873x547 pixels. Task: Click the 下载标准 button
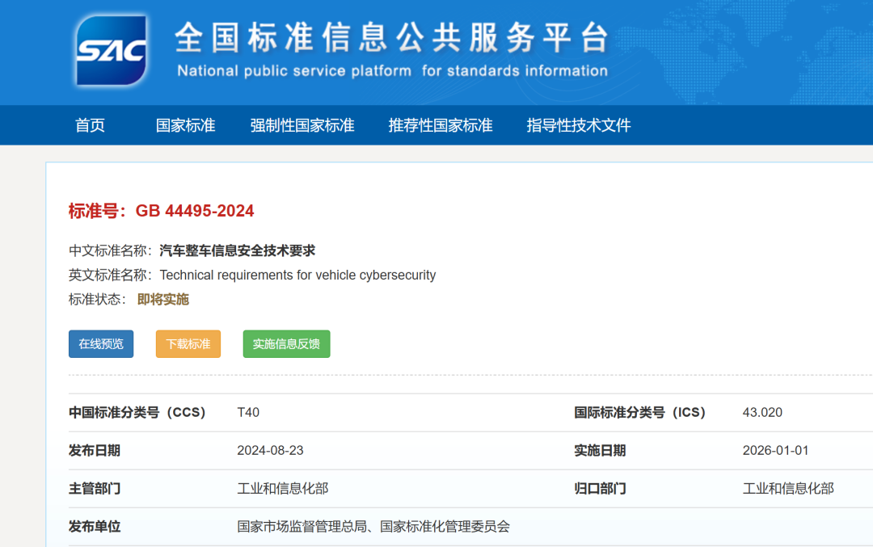(188, 344)
